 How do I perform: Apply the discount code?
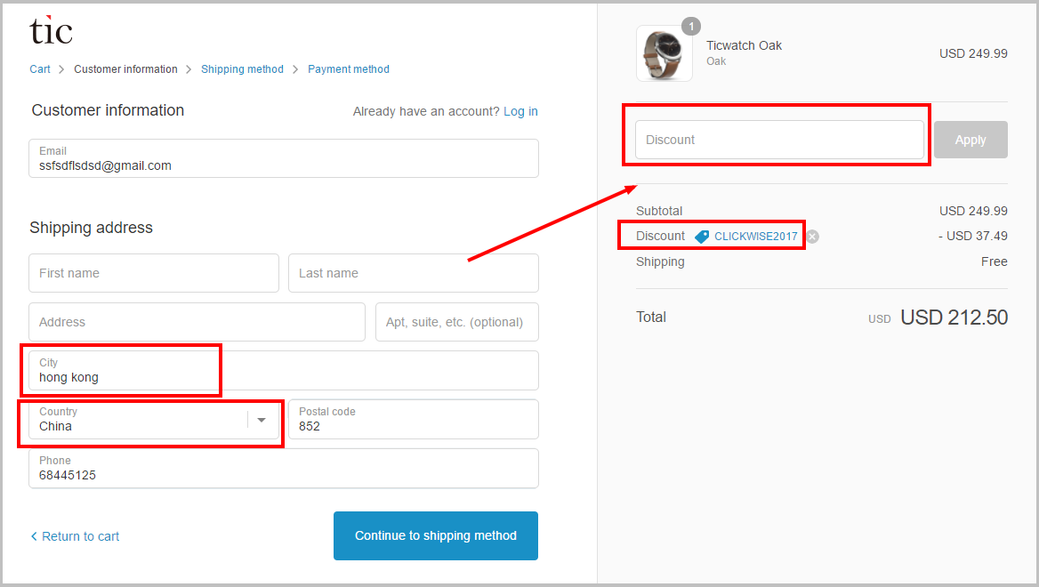971,140
